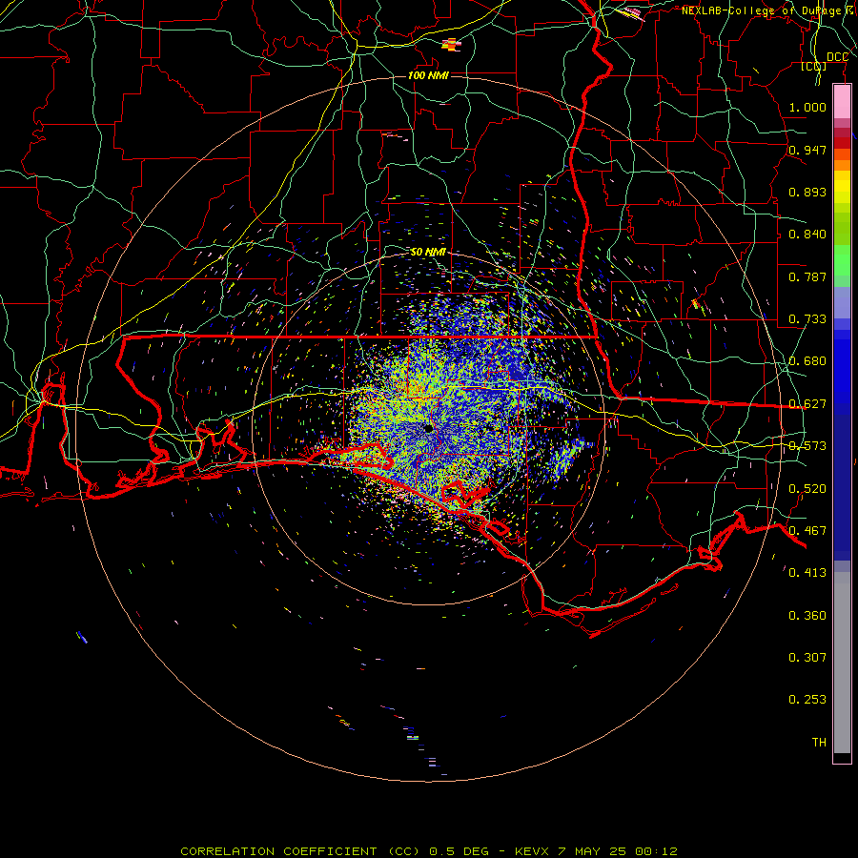The width and height of the screenshot is (858, 858).
Task: Pick the pink swatch at the color bar top
Action: (x=842, y=102)
